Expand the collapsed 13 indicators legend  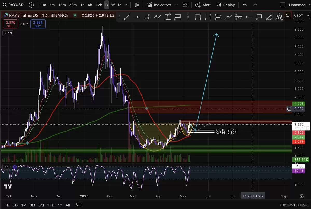click(x=8, y=33)
